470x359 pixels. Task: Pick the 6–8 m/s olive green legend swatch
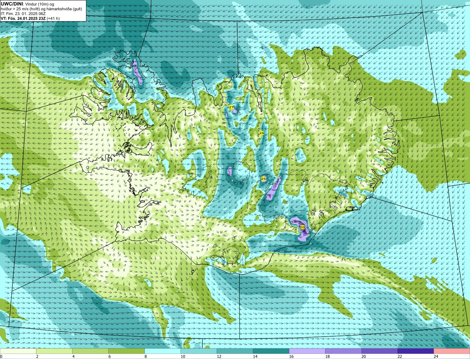pos(127,351)
